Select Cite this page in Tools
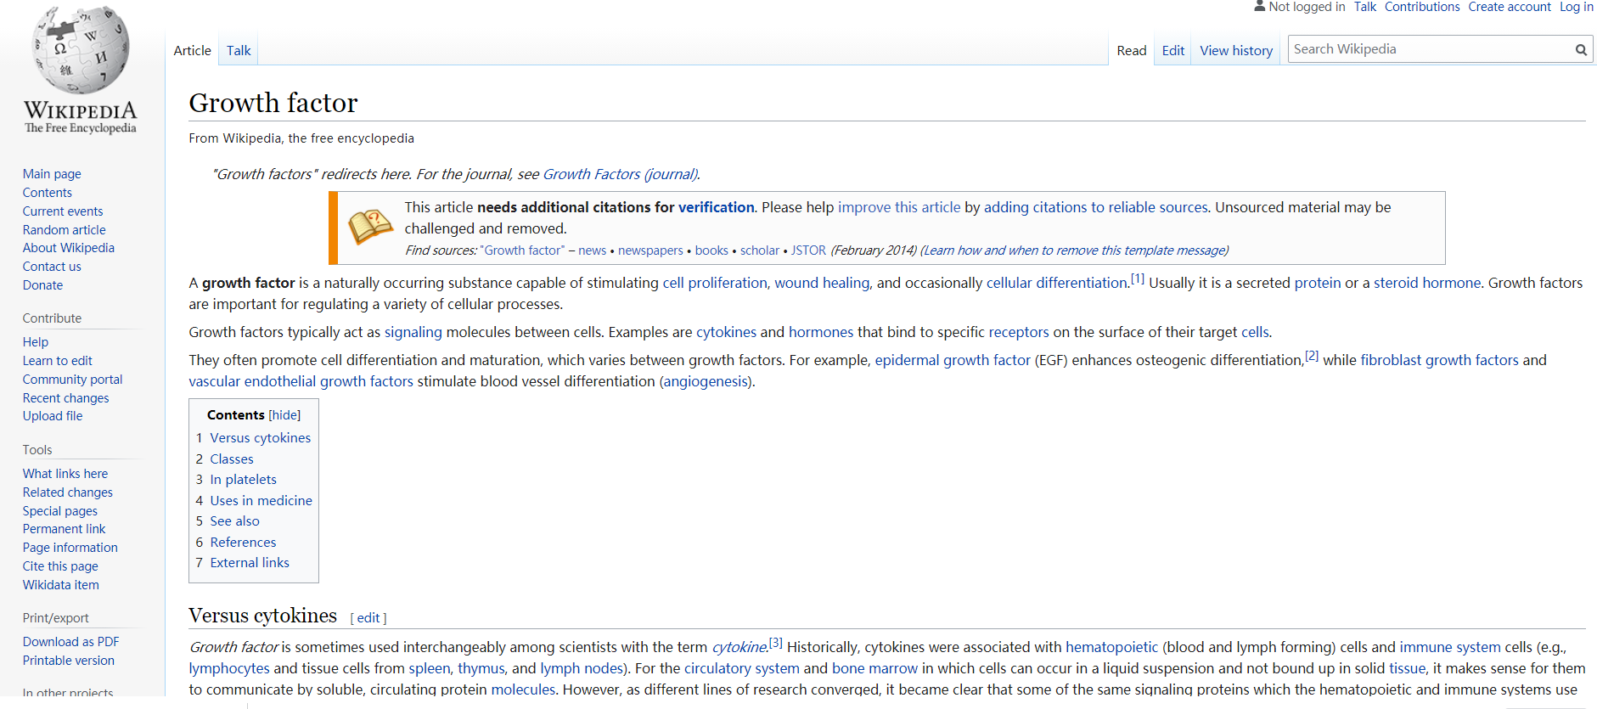The width and height of the screenshot is (1597, 709). coord(60,566)
